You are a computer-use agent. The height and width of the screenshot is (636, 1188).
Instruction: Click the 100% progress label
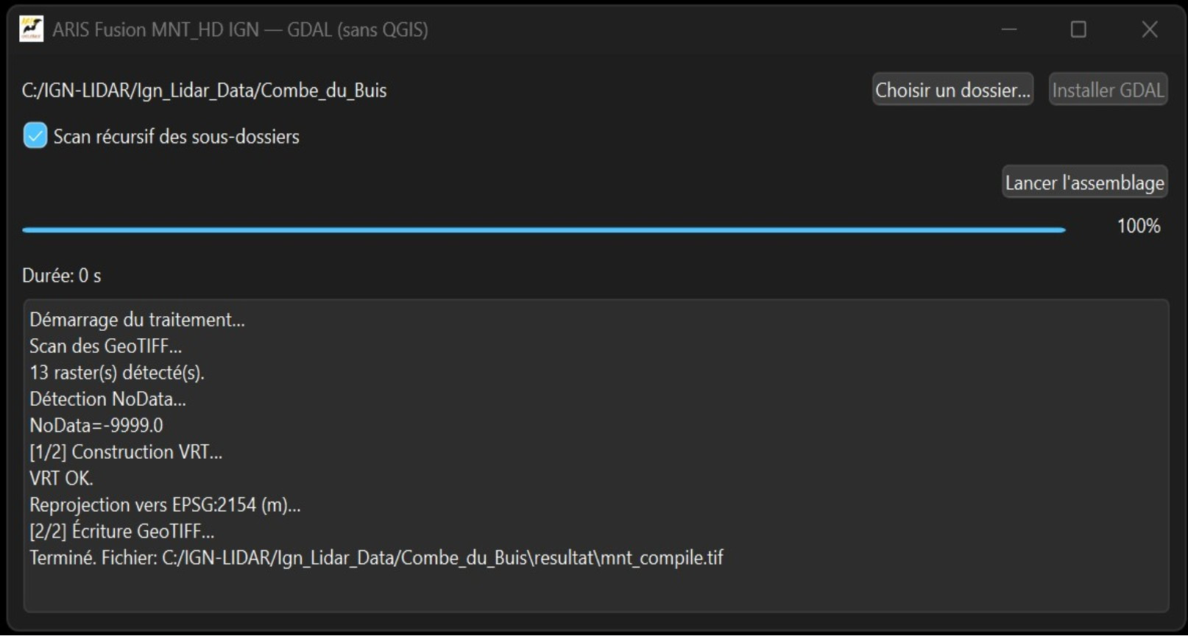point(1138,226)
